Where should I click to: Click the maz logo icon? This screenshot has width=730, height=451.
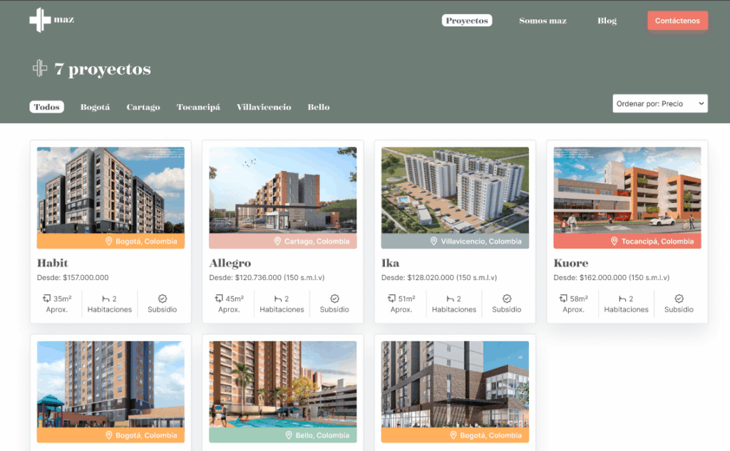click(40, 20)
